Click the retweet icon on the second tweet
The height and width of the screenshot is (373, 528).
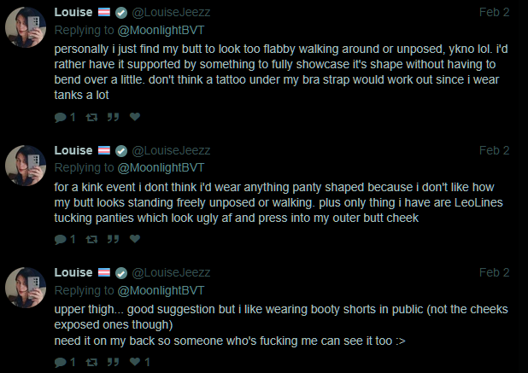(x=91, y=240)
